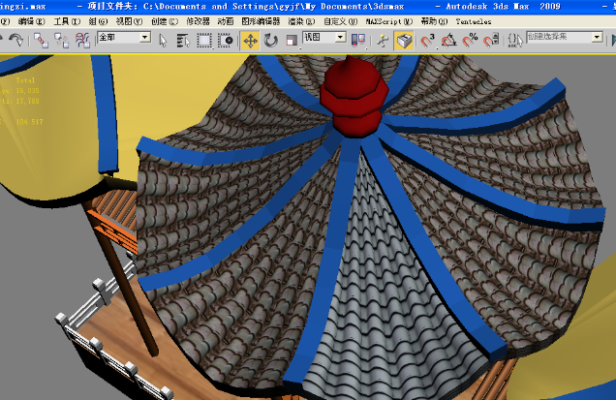Open the 自定义(U) menu
The image size is (616, 400).
pyautogui.click(x=341, y=21)
